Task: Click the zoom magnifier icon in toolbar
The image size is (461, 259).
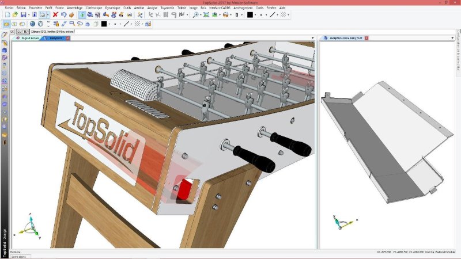Action: (x=197, y=14)
